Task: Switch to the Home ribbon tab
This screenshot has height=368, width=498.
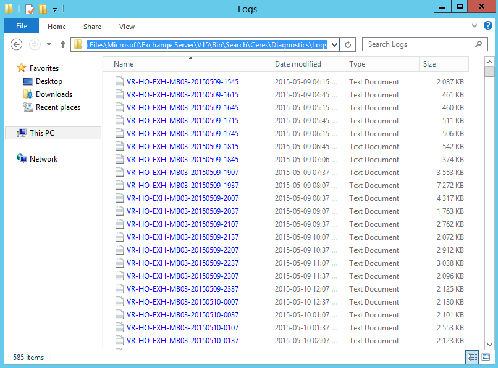Action: coord(57,27)
